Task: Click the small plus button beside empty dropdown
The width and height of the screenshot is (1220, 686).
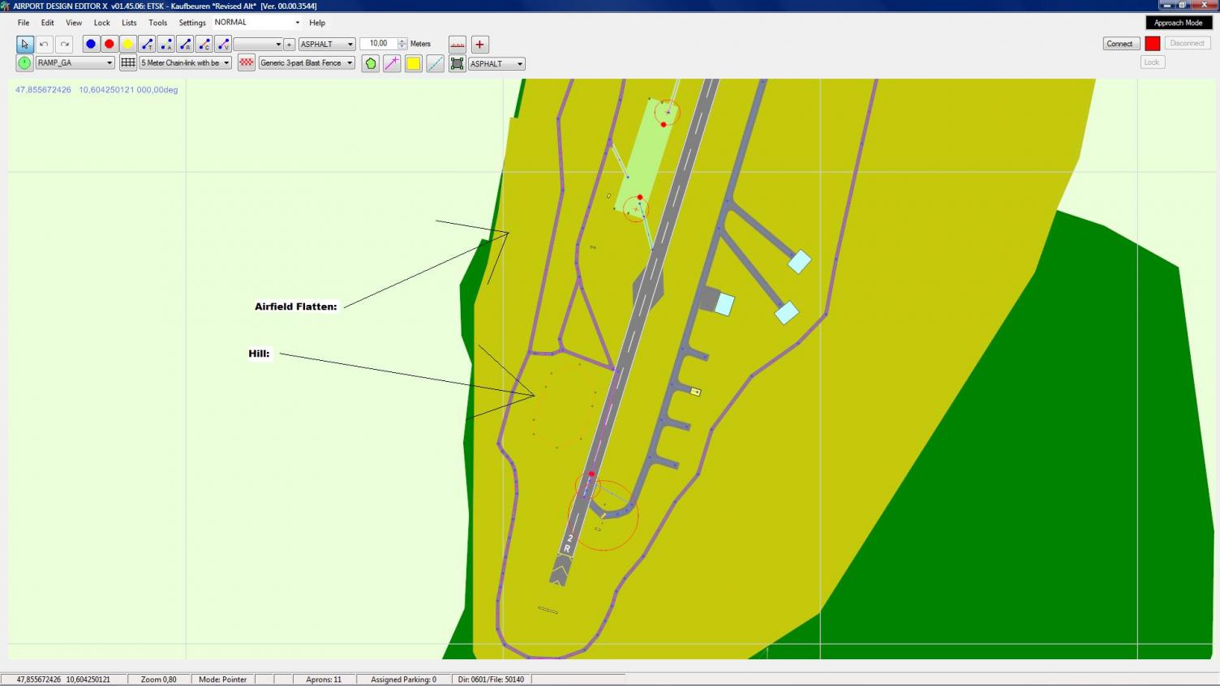Action: 289,45
